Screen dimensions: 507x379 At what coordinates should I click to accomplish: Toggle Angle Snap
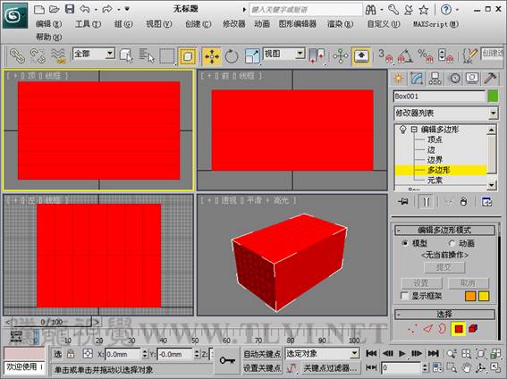tap(405, 55)
